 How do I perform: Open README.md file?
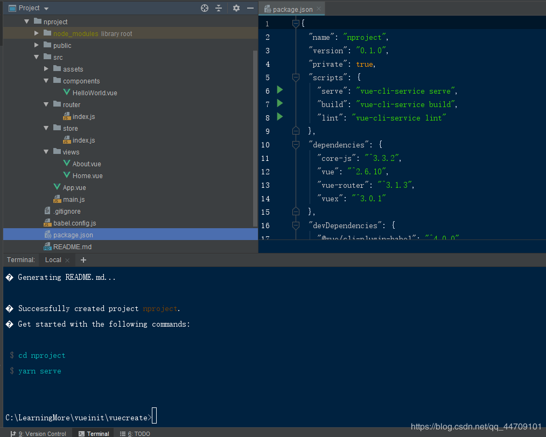(x=68, y=246)
